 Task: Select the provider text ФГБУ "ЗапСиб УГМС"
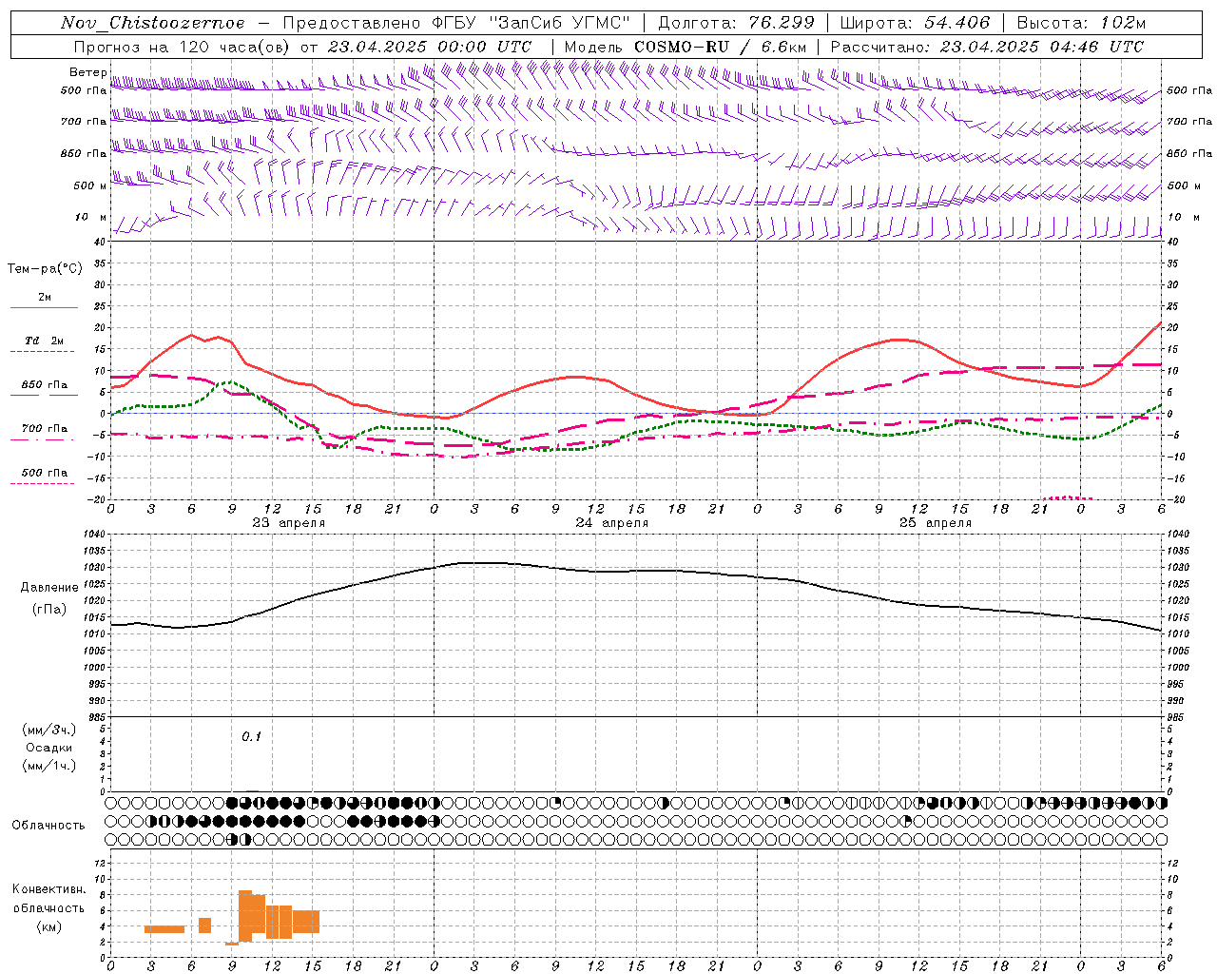click(532, 23)
